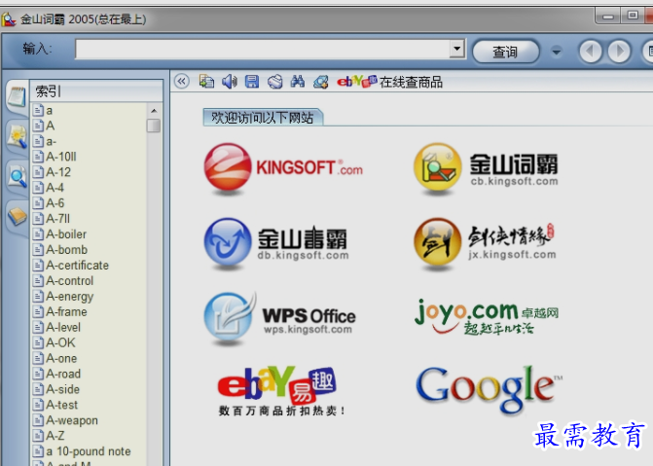Click the document icon beside 'A-level'
The height and width of the screenshot is (466, 653).
click(x=38, y=327)
